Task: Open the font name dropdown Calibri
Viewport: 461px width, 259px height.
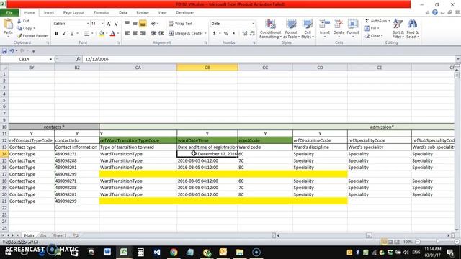Action: coord(88,24)
